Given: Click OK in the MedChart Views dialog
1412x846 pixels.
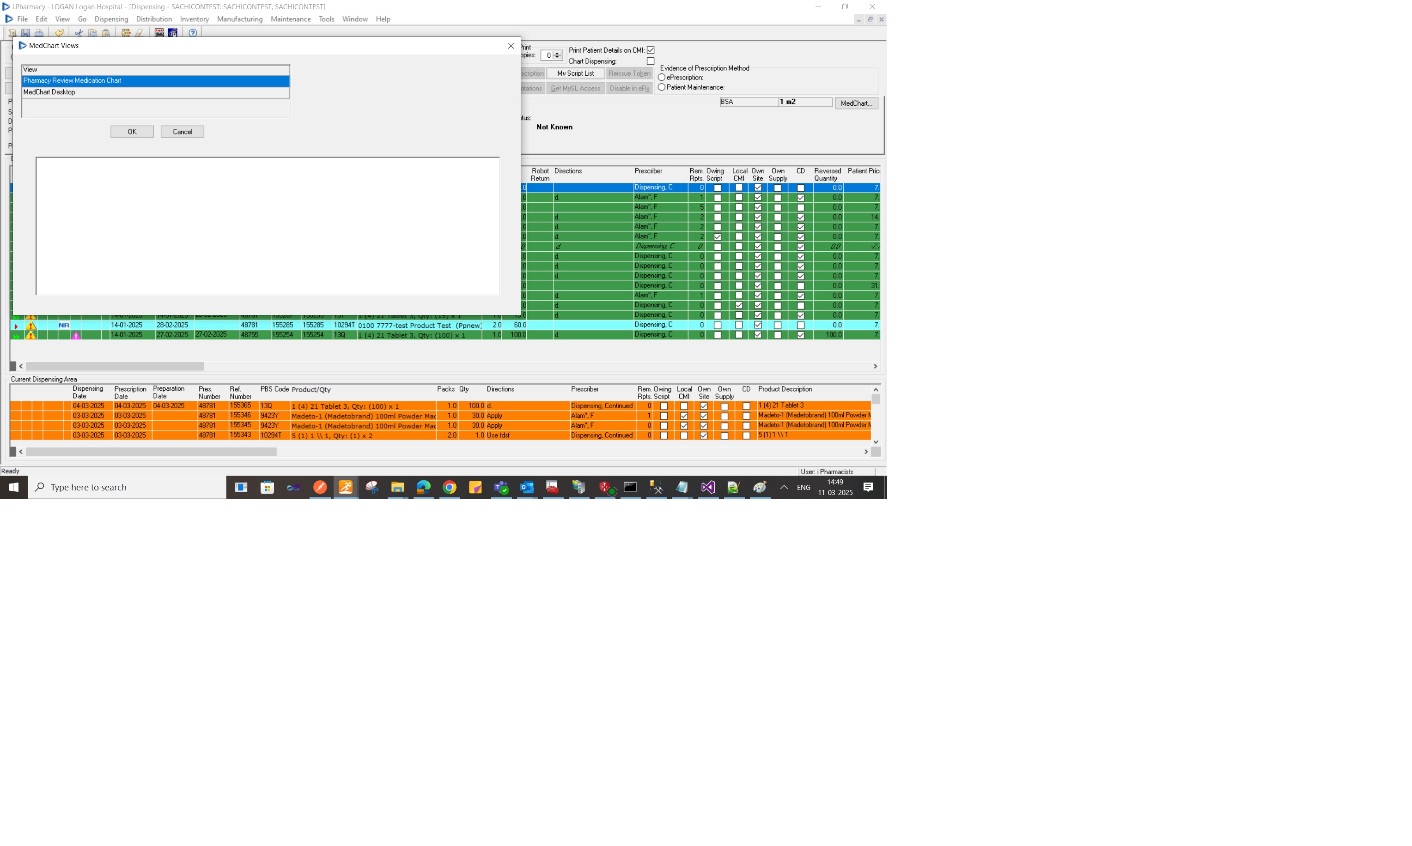Looking at the screenshot, I should [132, 132].
